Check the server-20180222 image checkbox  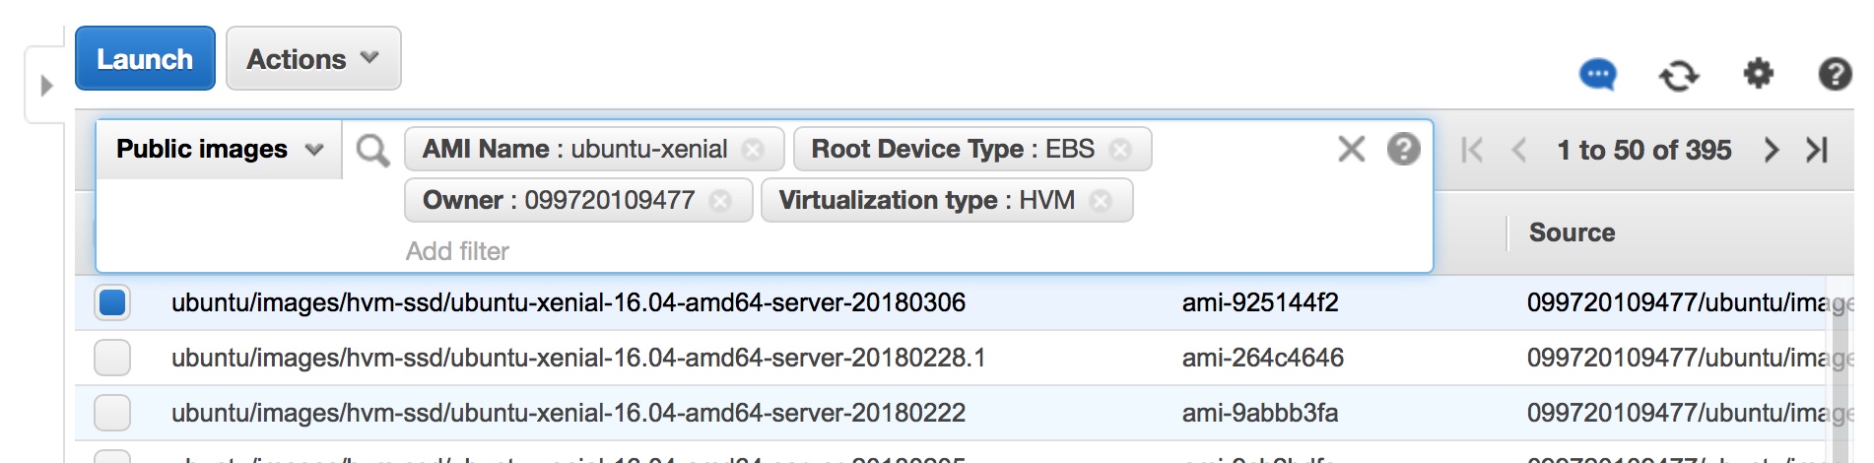coord(112,413)
